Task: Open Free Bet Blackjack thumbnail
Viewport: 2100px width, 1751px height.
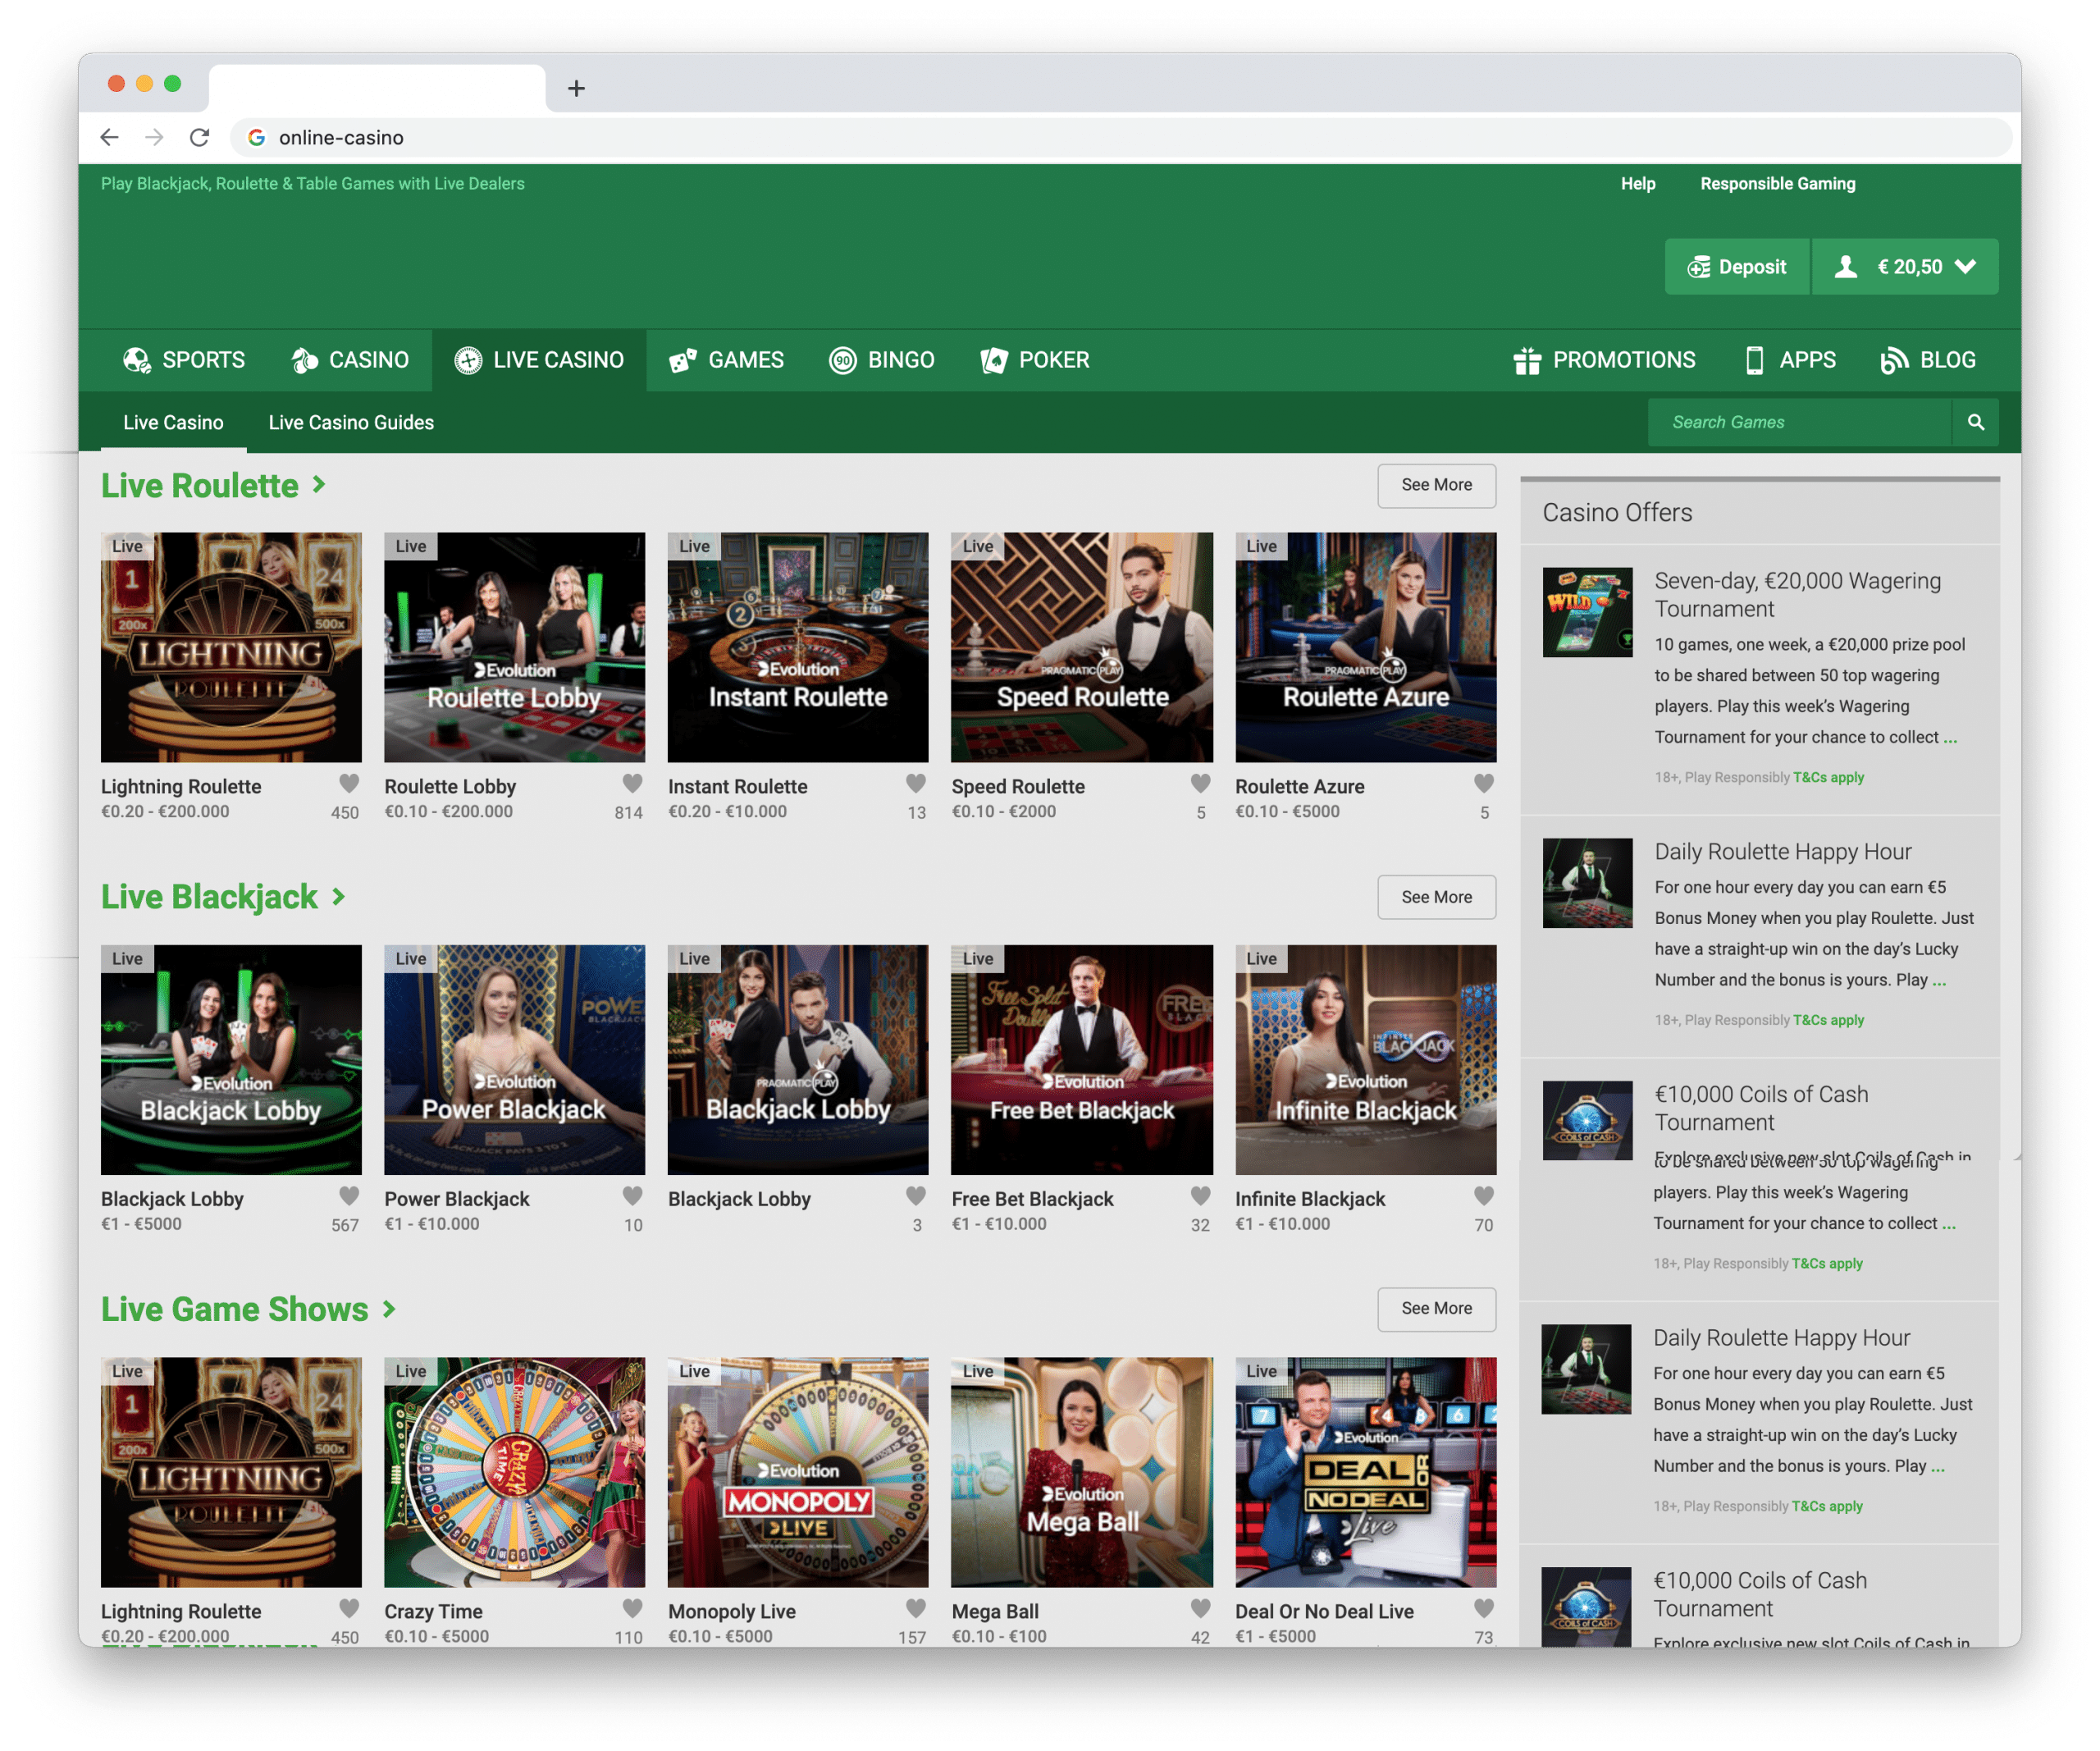Action: pos(1082,1060)
